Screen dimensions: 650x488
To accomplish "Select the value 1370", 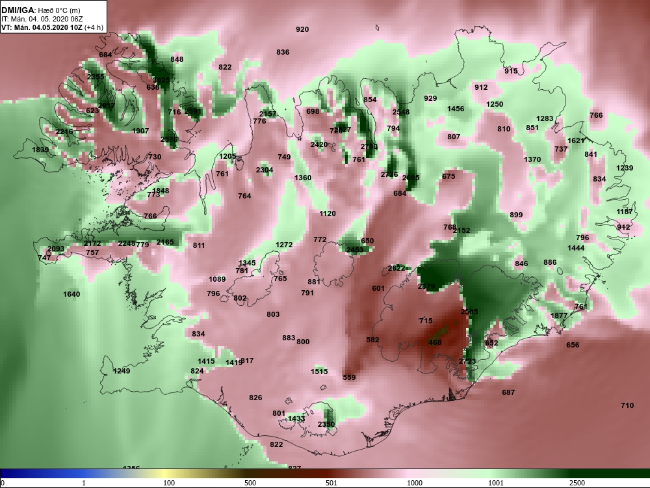I will pos(532,159).
